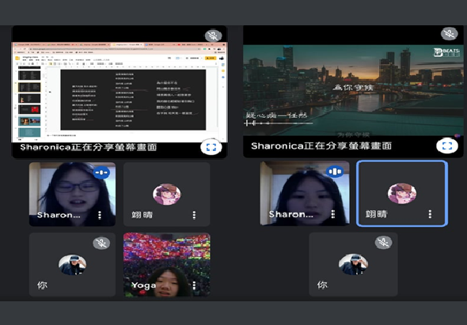Open three-dot menu on the blue-highlighted 翊晴 tile
Image resolution: width=467 pixels, height=325 pixels.
point(430,214)
